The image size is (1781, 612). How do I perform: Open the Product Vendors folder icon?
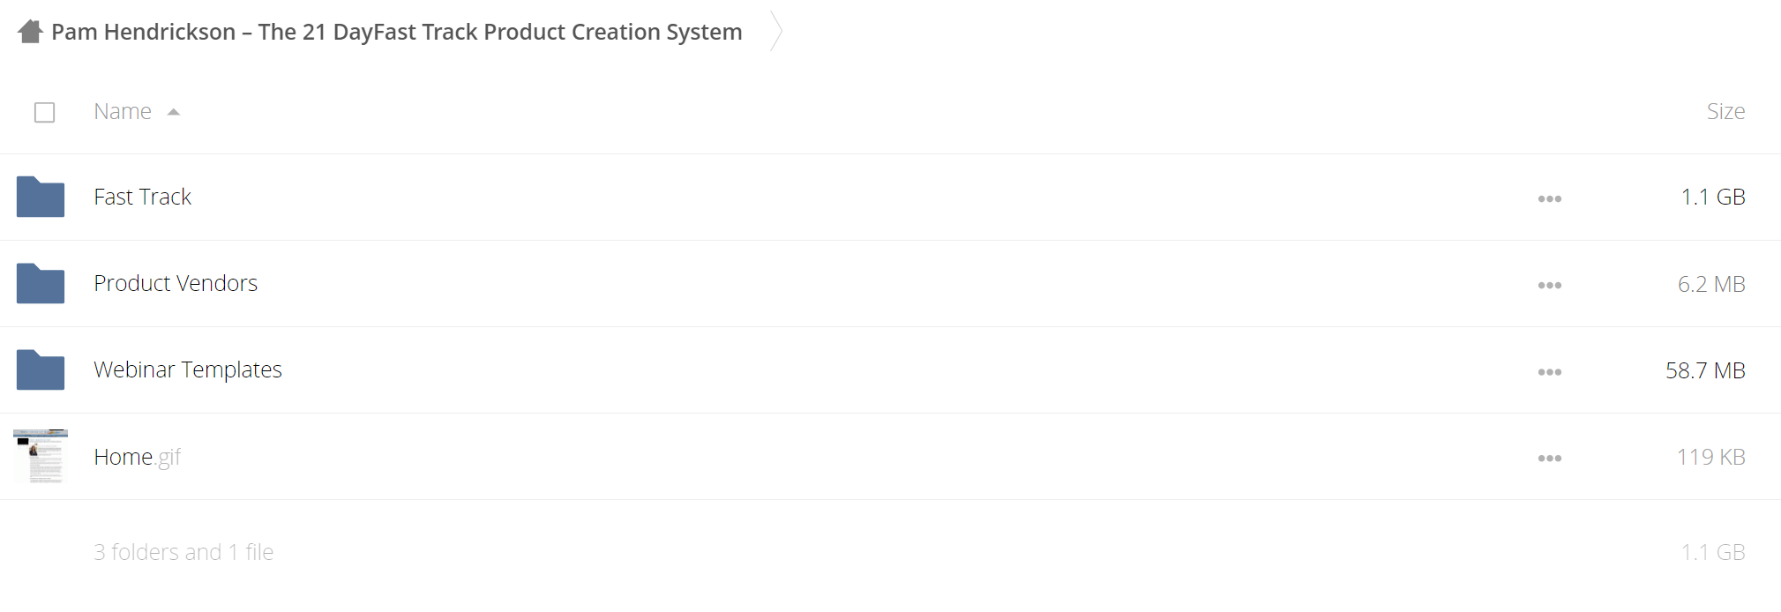pos(41,283)
